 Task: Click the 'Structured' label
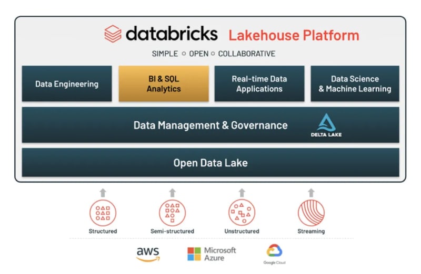pyautogui.click(x=103, y=231)
